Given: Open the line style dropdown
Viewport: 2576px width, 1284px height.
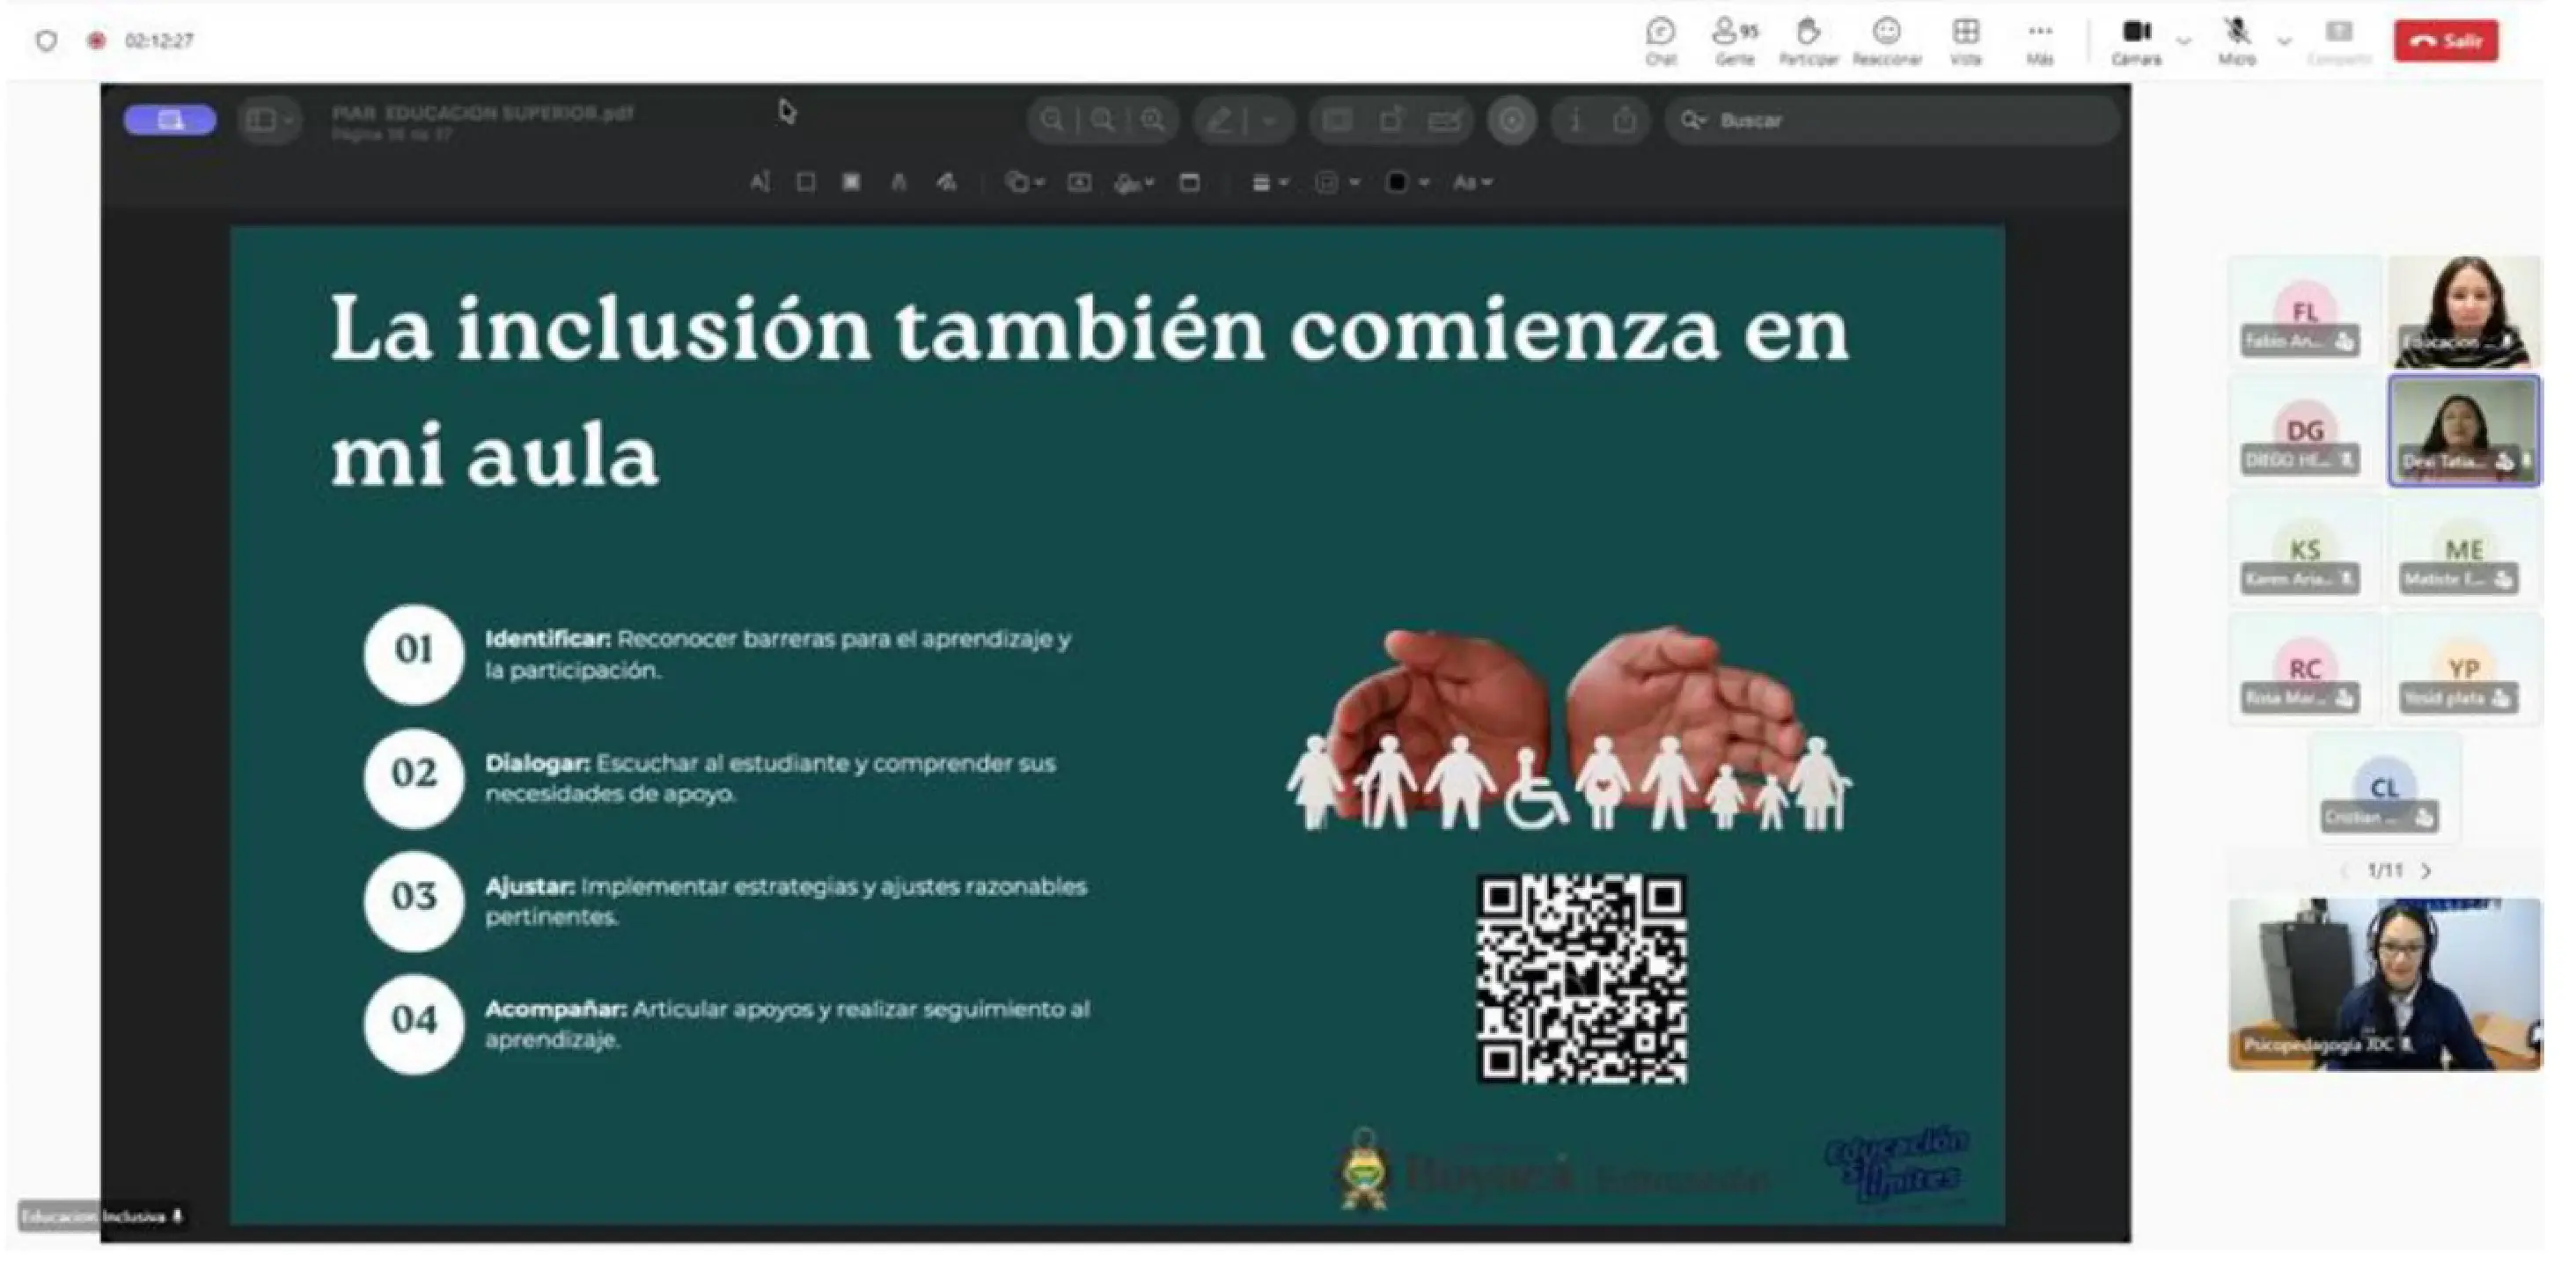Looking at the screenshot, I should pos(1270,182).
